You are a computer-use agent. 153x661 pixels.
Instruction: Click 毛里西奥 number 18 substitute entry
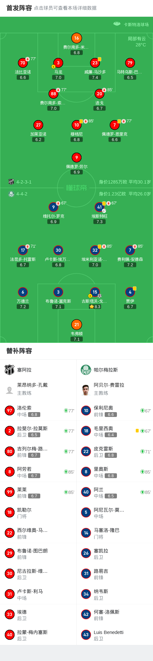coord(115,431)
